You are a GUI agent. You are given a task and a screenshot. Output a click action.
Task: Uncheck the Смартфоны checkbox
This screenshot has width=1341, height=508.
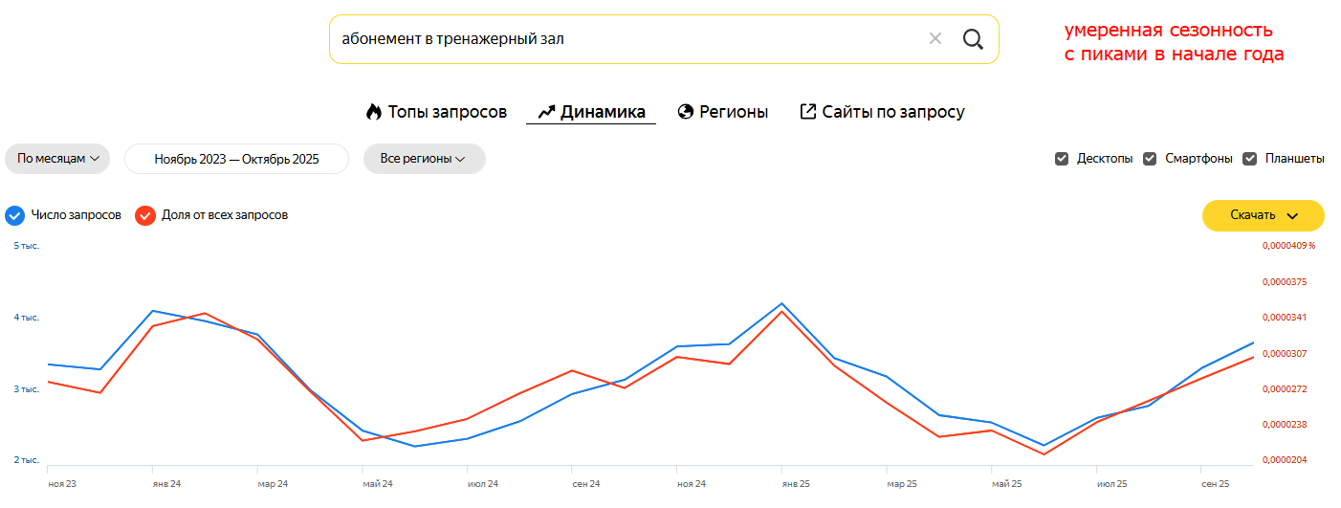(x=1150, y=159)
